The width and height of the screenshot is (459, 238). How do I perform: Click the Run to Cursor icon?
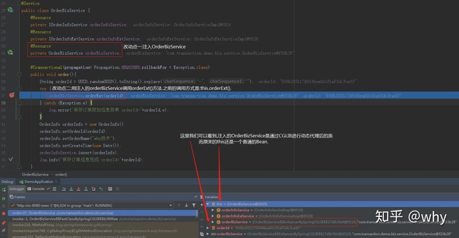101,189
